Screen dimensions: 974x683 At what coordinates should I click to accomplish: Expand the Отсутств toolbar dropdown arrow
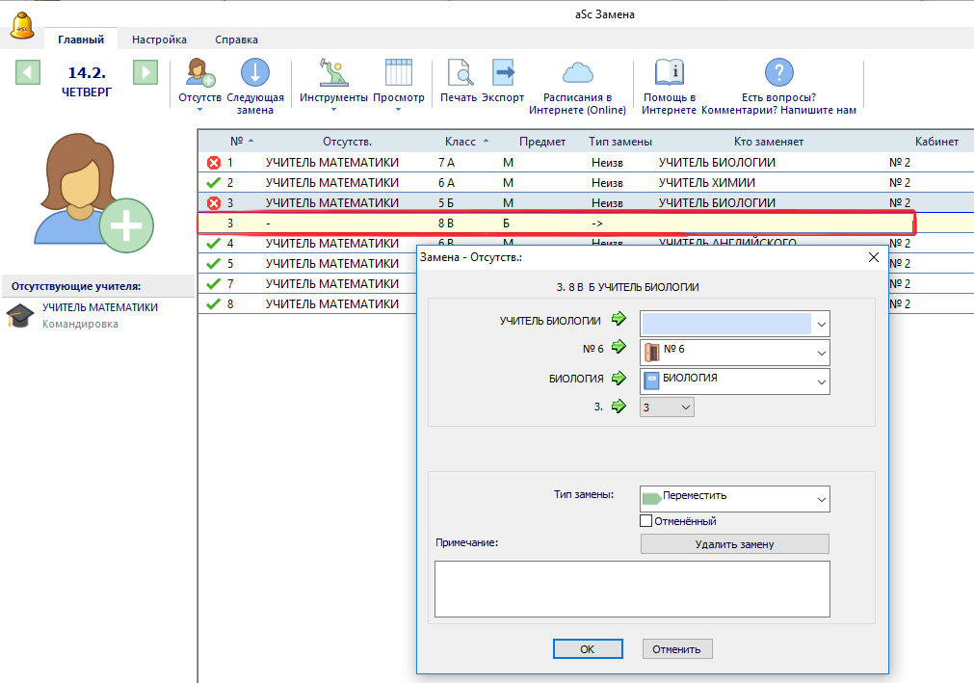(200, 109)
